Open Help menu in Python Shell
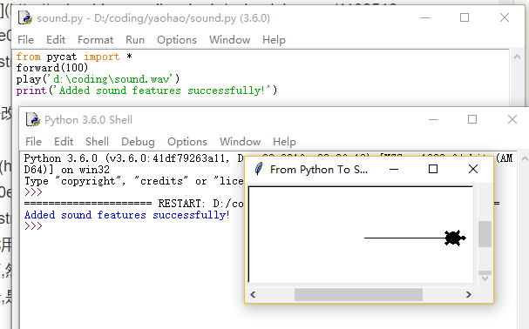The height and width of the screenshot is (329, 529). point(284,142)
